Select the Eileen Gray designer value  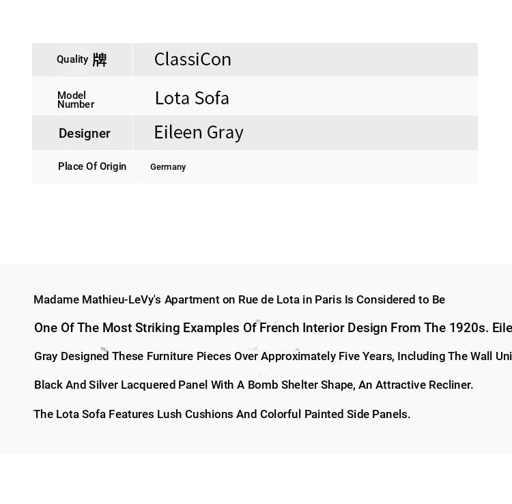click(x=199, y=132)
